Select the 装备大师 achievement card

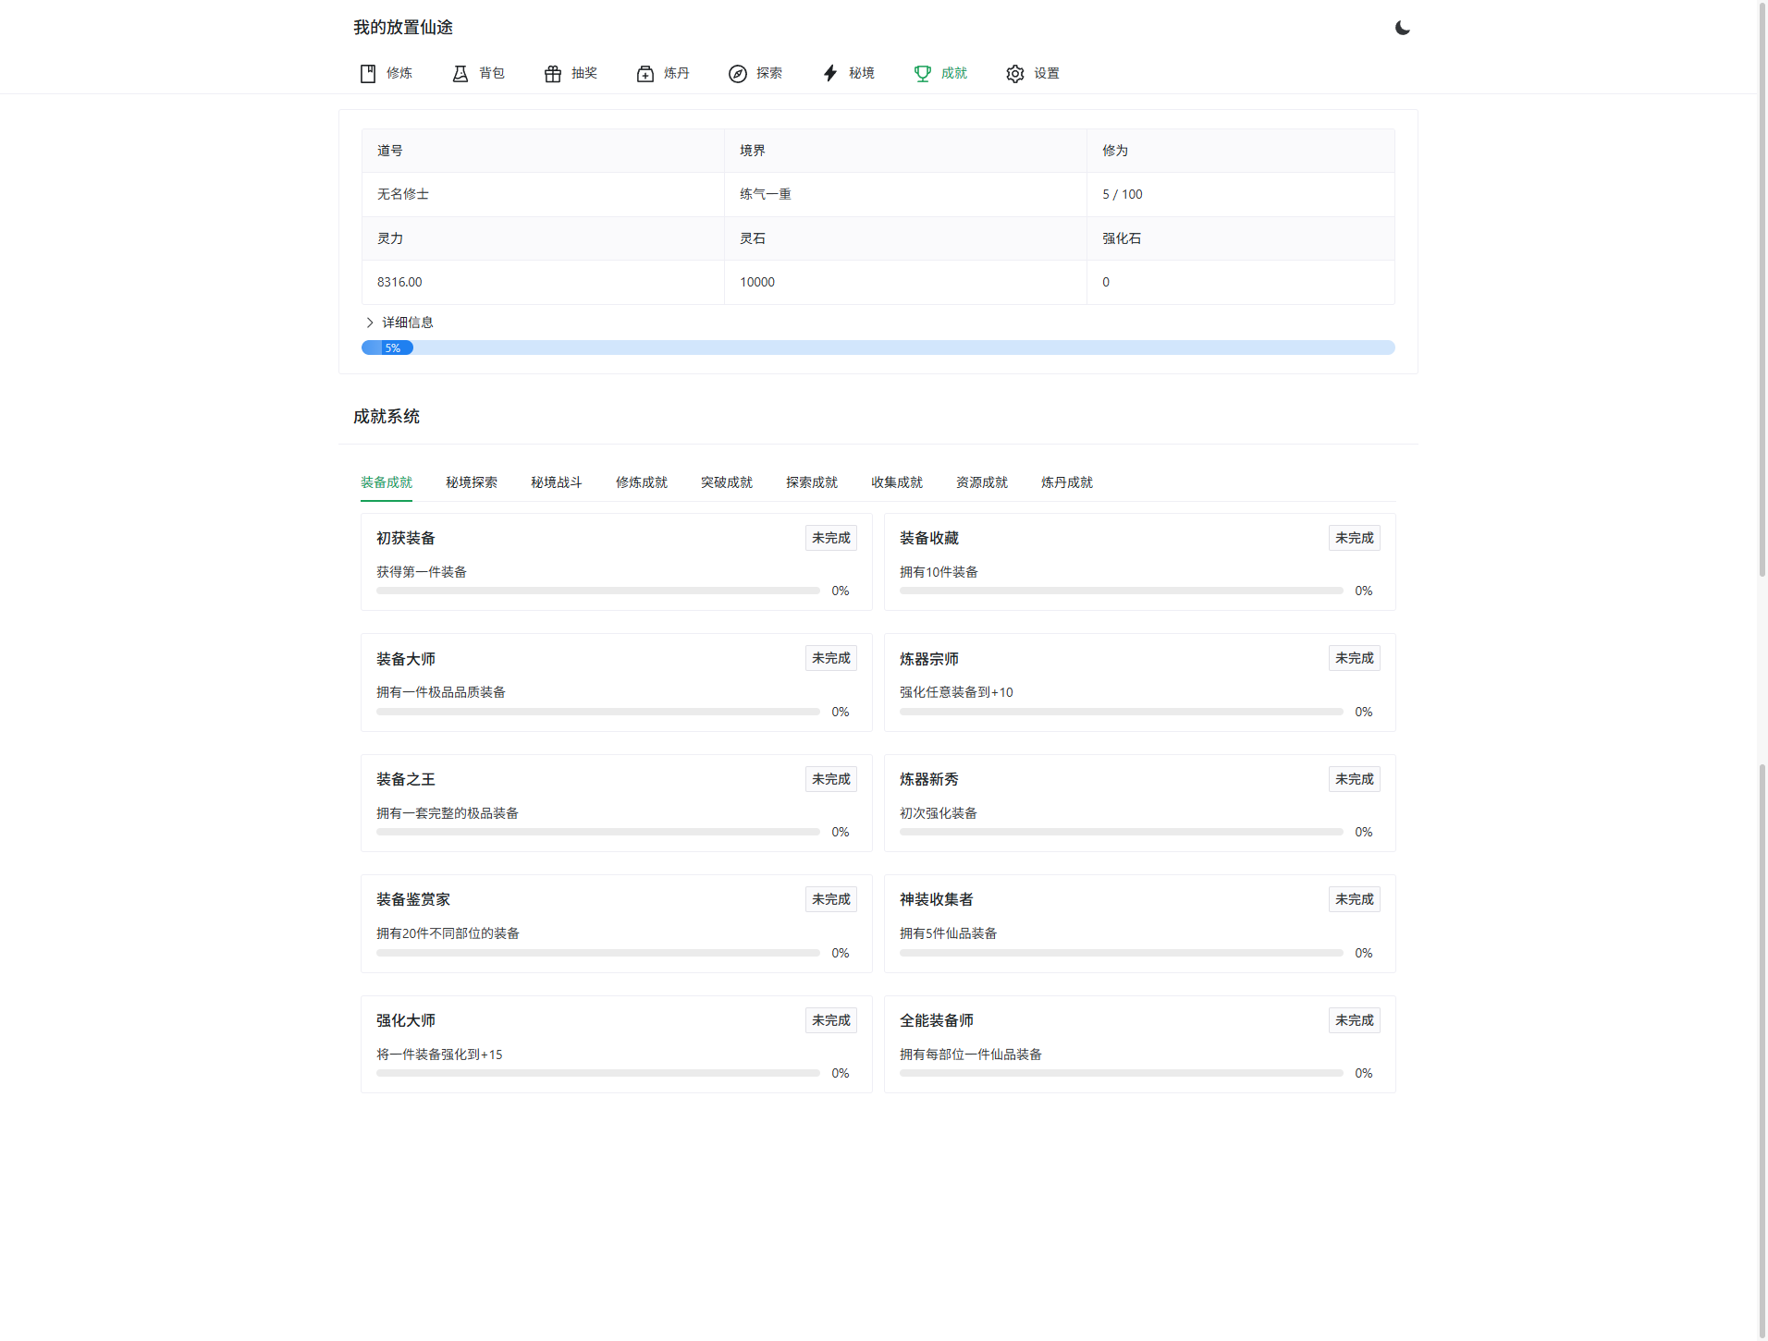click(616, 682)
